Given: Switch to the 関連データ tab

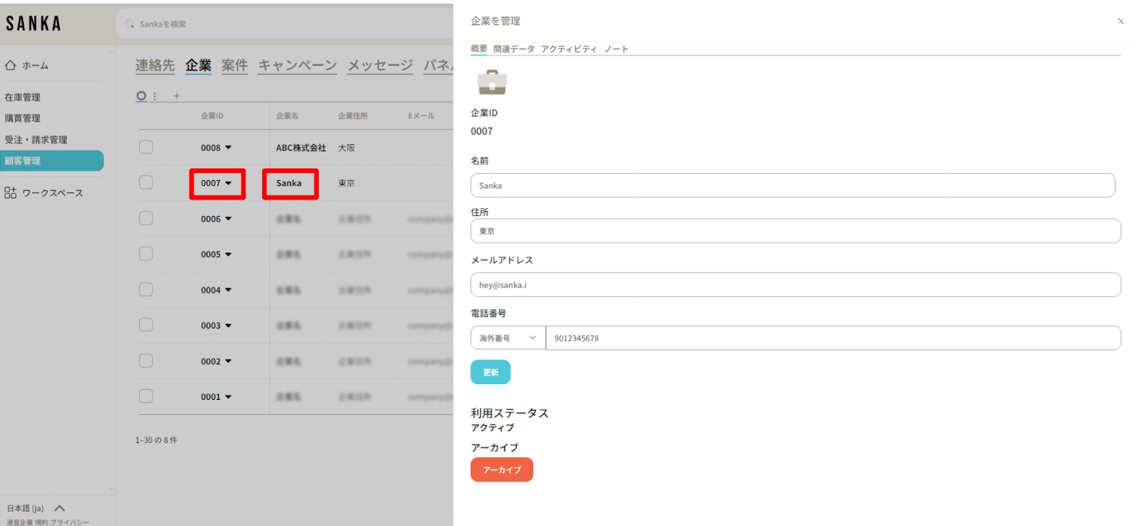Looking at the screenshot, I should click(x=513, y=49).
